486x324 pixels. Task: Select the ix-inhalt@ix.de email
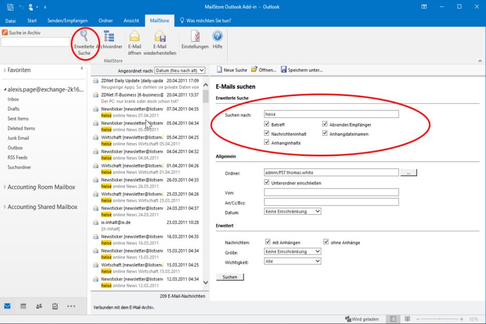146,225
